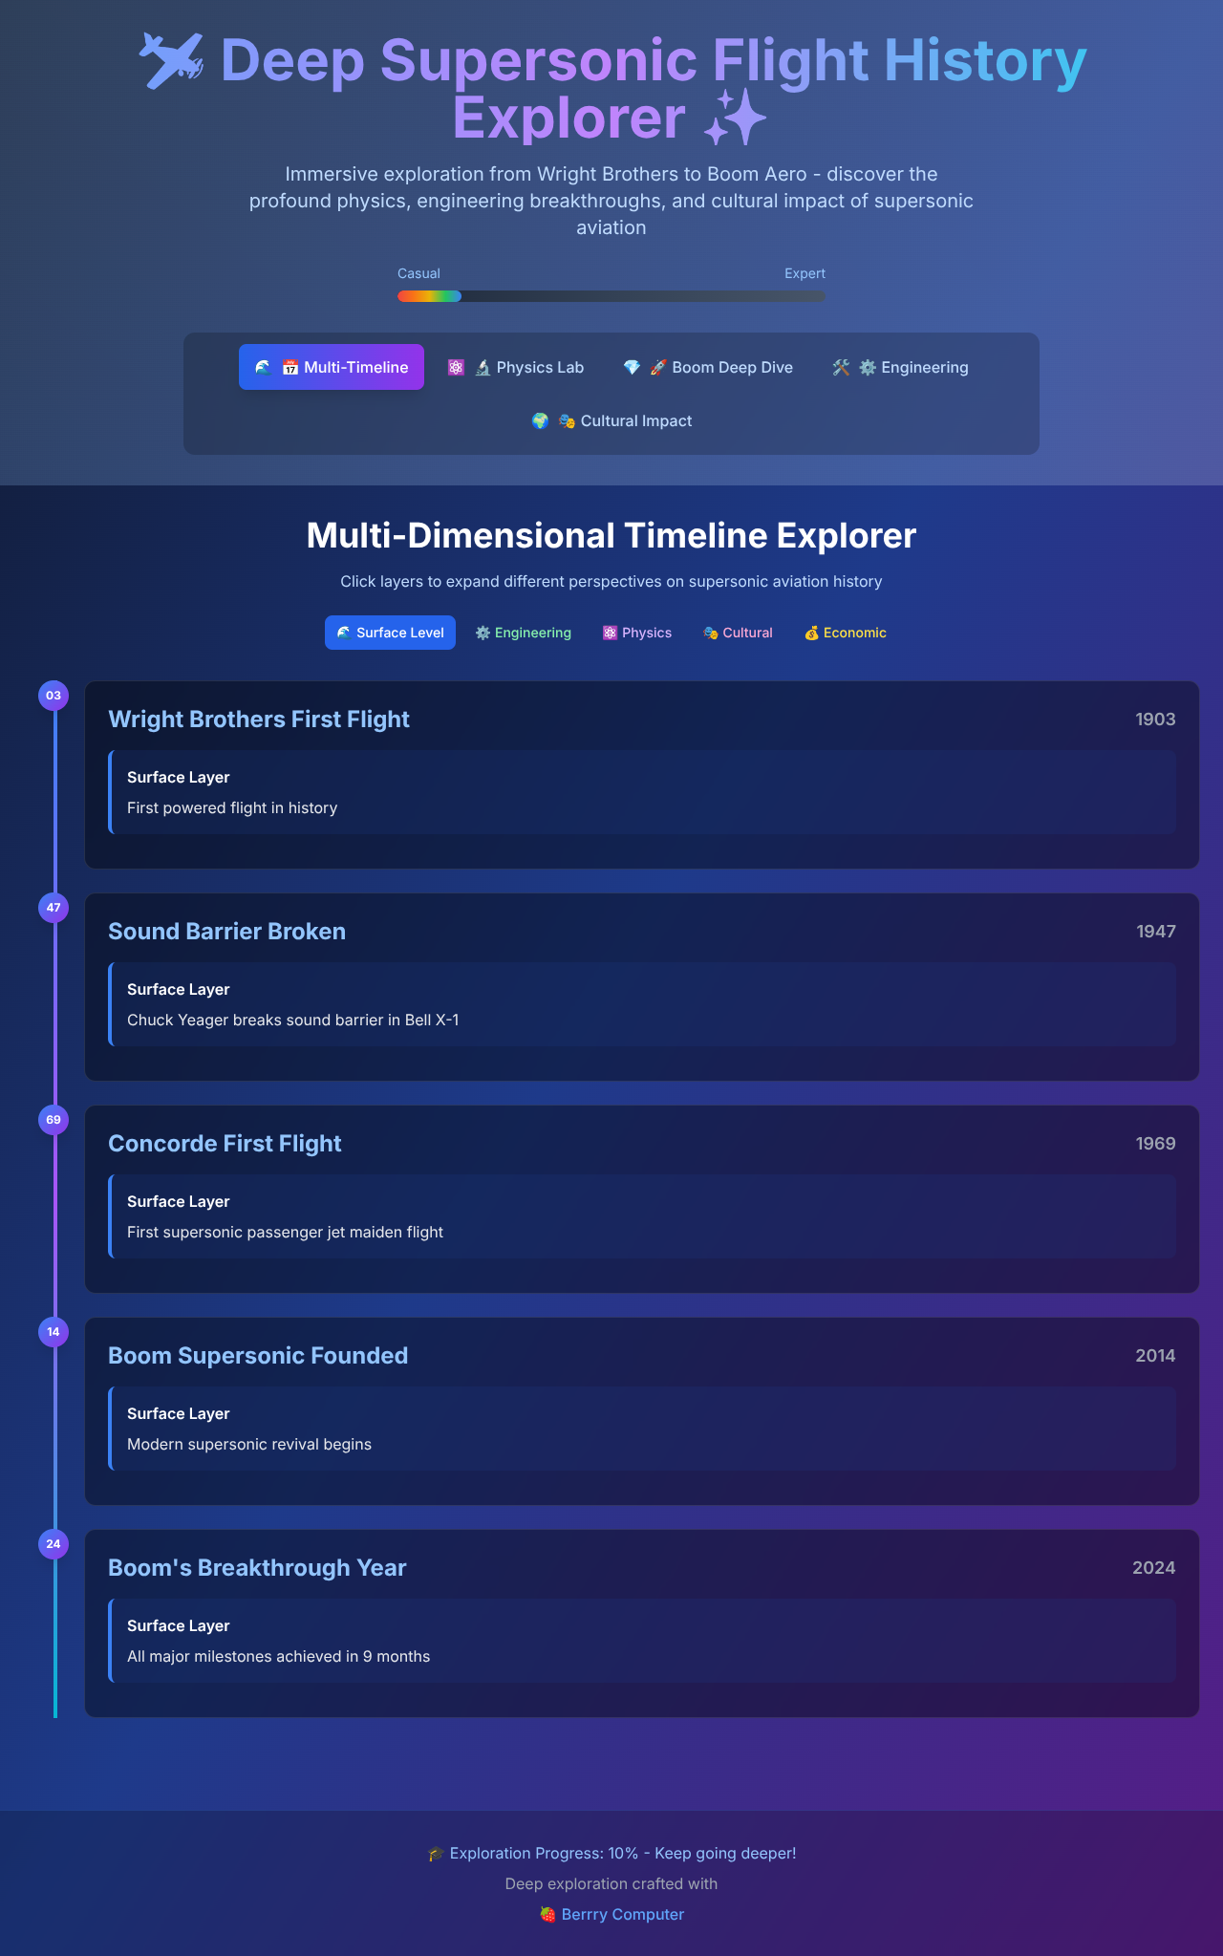Click the strawberry icon in the footer
Viewport: 1223px width, 1956px height.
point(547,1914)
